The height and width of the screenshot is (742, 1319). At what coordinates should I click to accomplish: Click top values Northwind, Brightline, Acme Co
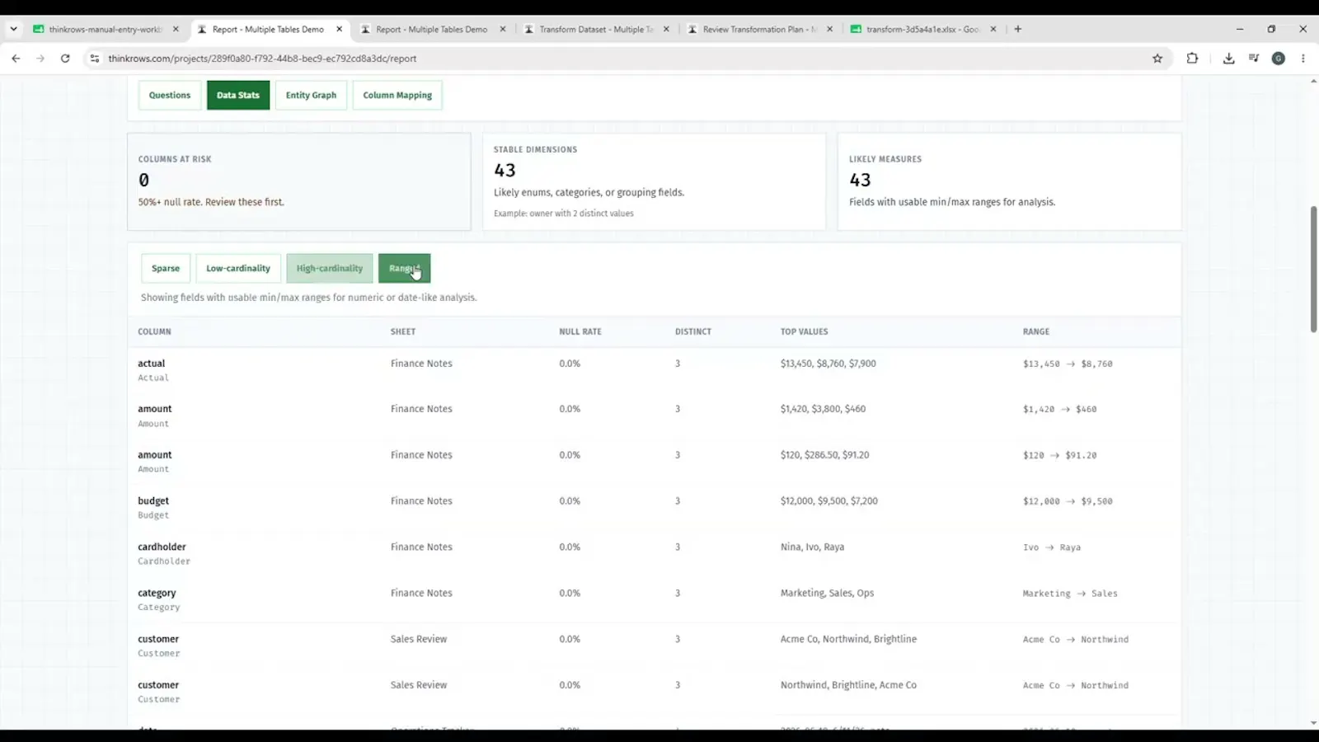[x=848, y=685]
